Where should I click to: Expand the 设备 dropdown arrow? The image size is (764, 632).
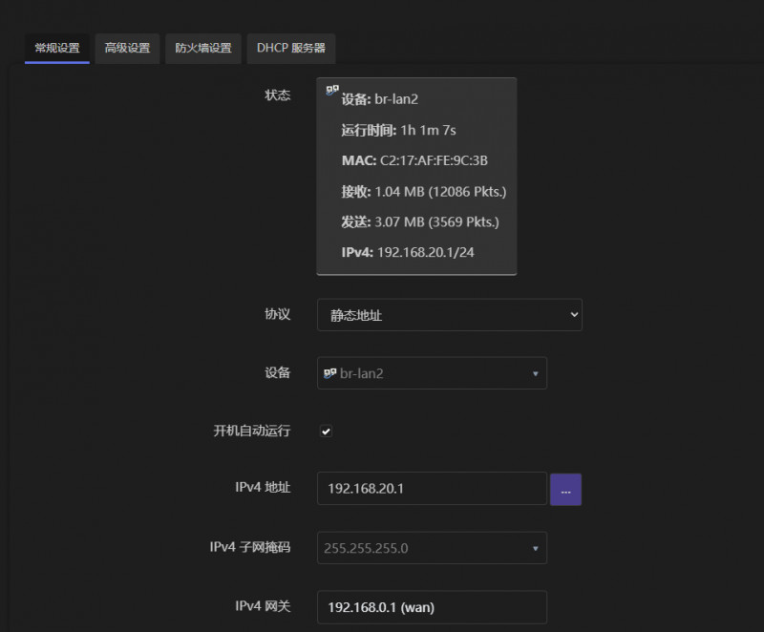[x=535, y=373]
